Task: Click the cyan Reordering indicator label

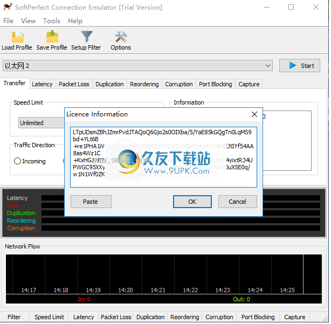Action: coord(22,221)
